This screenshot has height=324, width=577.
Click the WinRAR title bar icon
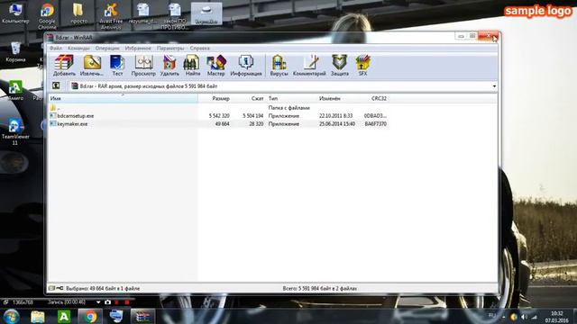tap(50, 38)
